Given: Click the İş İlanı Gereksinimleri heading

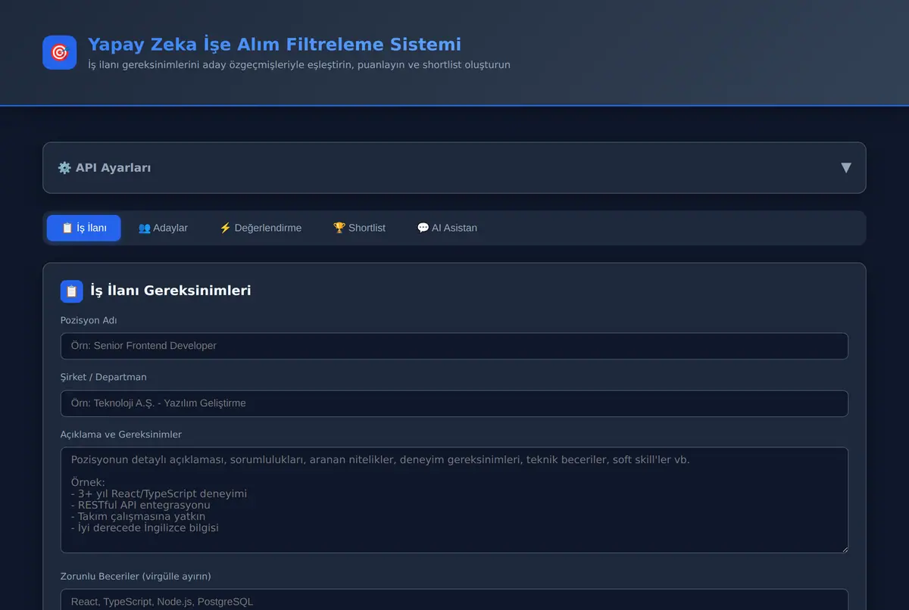Looking at the screenshot, I should click(170, 291).
